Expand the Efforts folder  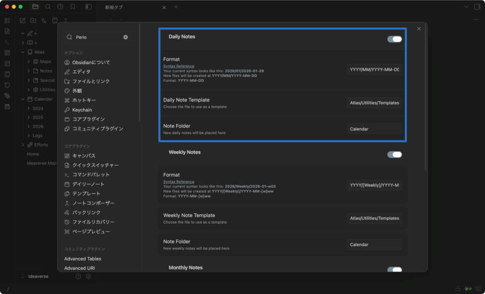pyautogui.click(x=23, y=145)
